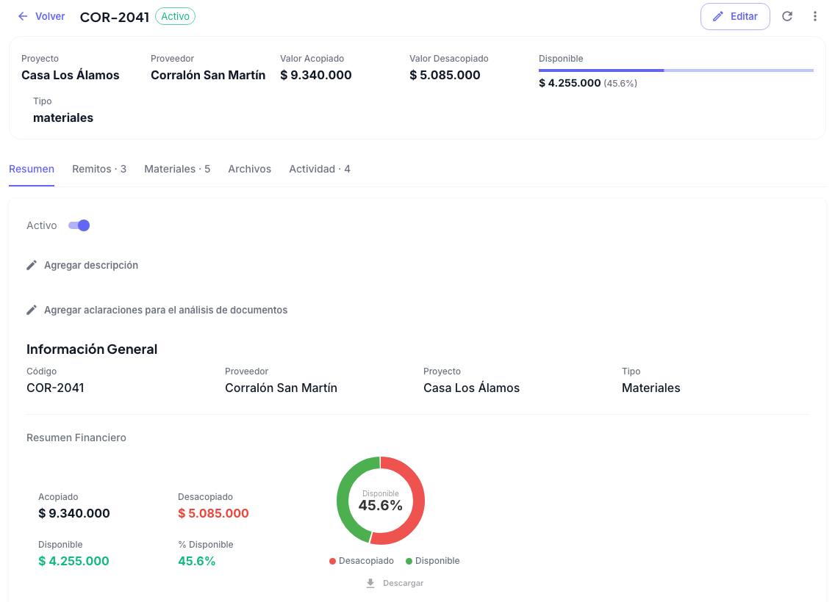The height and width of the screenshot is (602, 835).
Task: Click Agregar aclaraciones para el análisis de documentos
Action: point(165,310)
